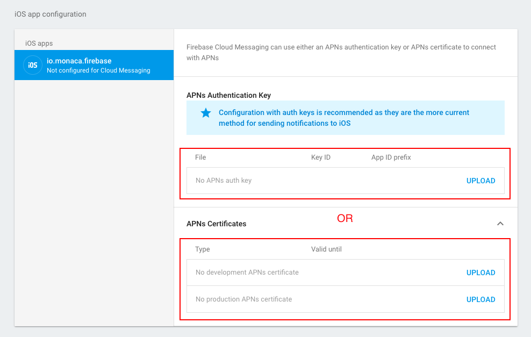Image resolution: width=531 pixels, height=337 pixels.
Task: Click the 'No production APNs certificate' text
Action: [x=243, y=299]
